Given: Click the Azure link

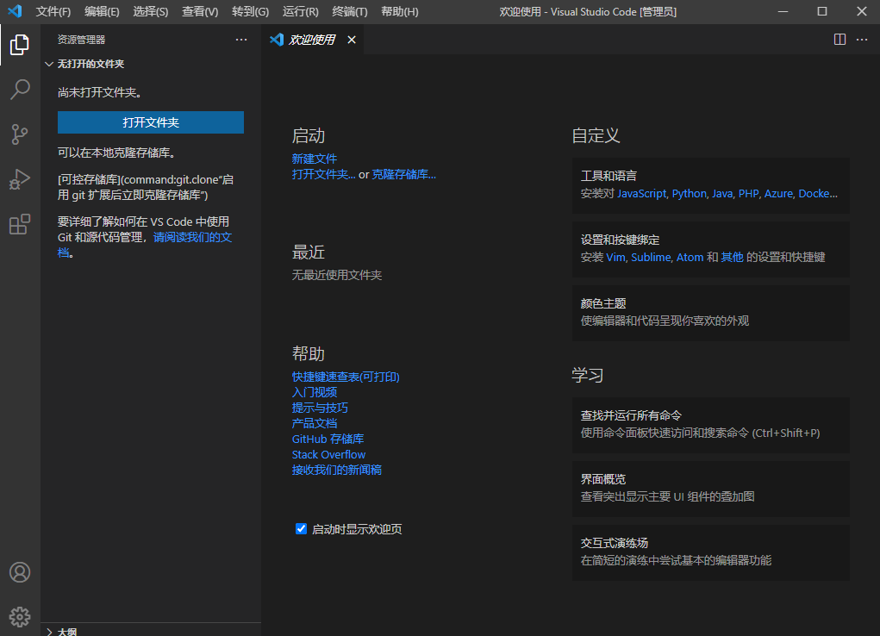Looking at the screenshot, I should (x=778, y=194).
